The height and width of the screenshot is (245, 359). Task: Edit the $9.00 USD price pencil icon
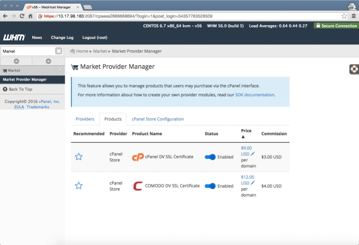(x=252, y=154)
